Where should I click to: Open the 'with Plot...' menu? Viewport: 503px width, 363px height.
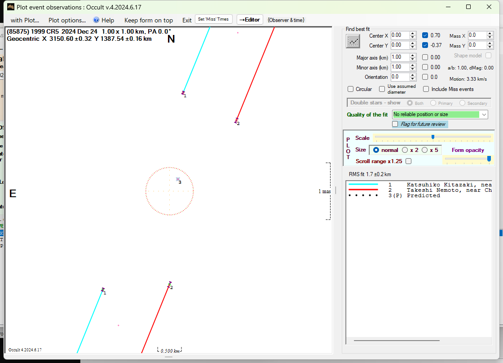point(25,20)
